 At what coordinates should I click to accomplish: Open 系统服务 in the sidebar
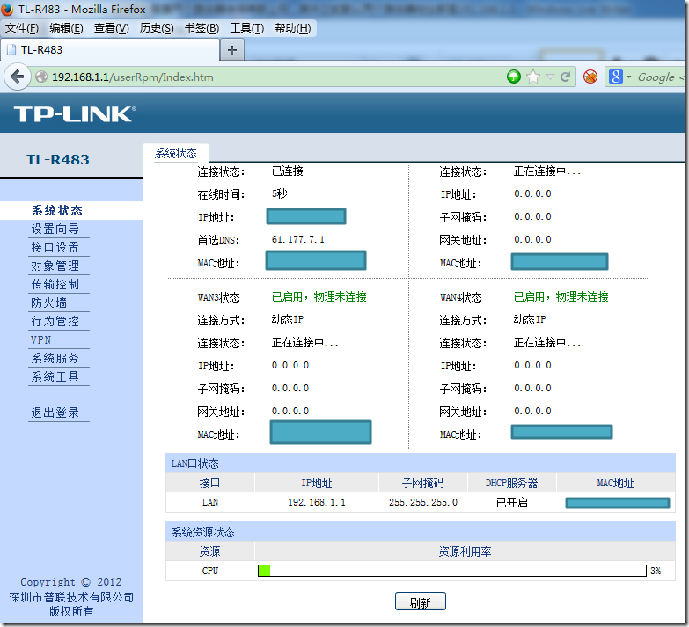(x=55, y=358)
